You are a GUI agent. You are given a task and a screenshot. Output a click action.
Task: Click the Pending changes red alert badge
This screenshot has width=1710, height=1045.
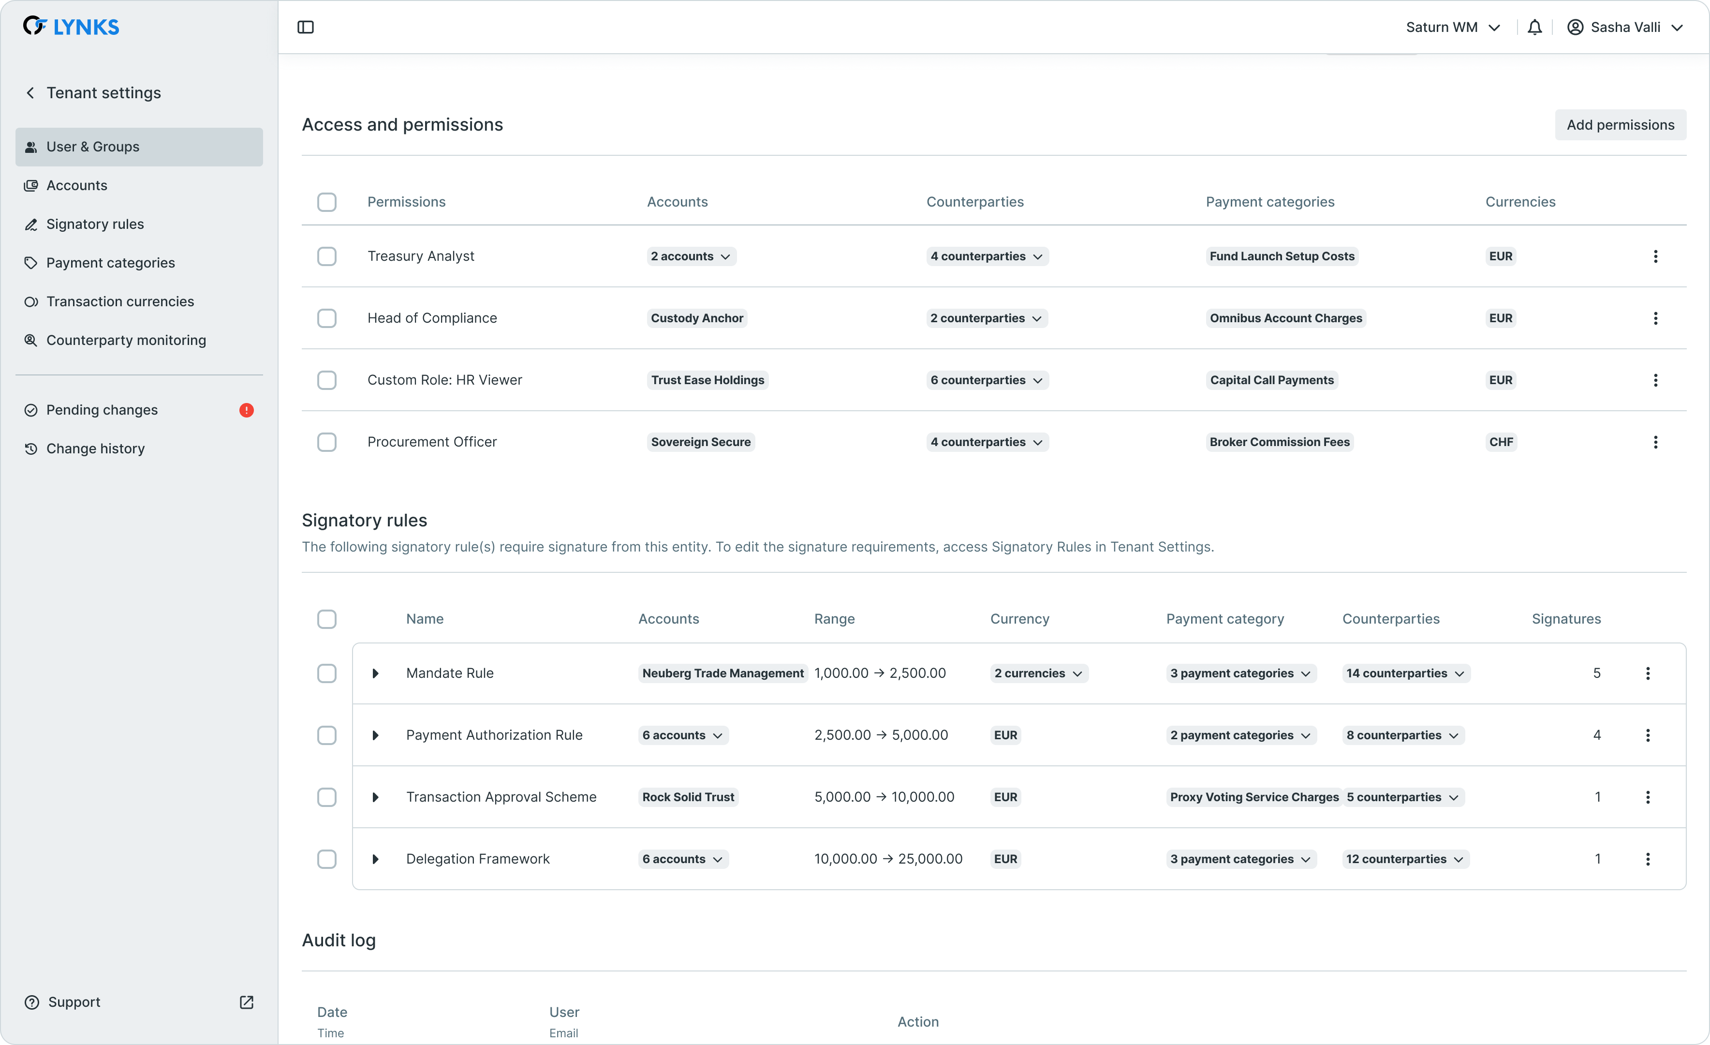click(x=246, y=410)
